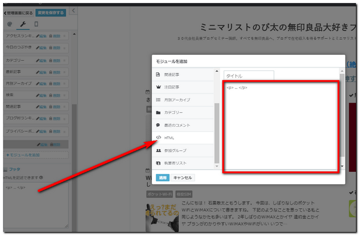
Task: Open the wrench customize tab
Action: pyautogui.click(x=23, y=24)
